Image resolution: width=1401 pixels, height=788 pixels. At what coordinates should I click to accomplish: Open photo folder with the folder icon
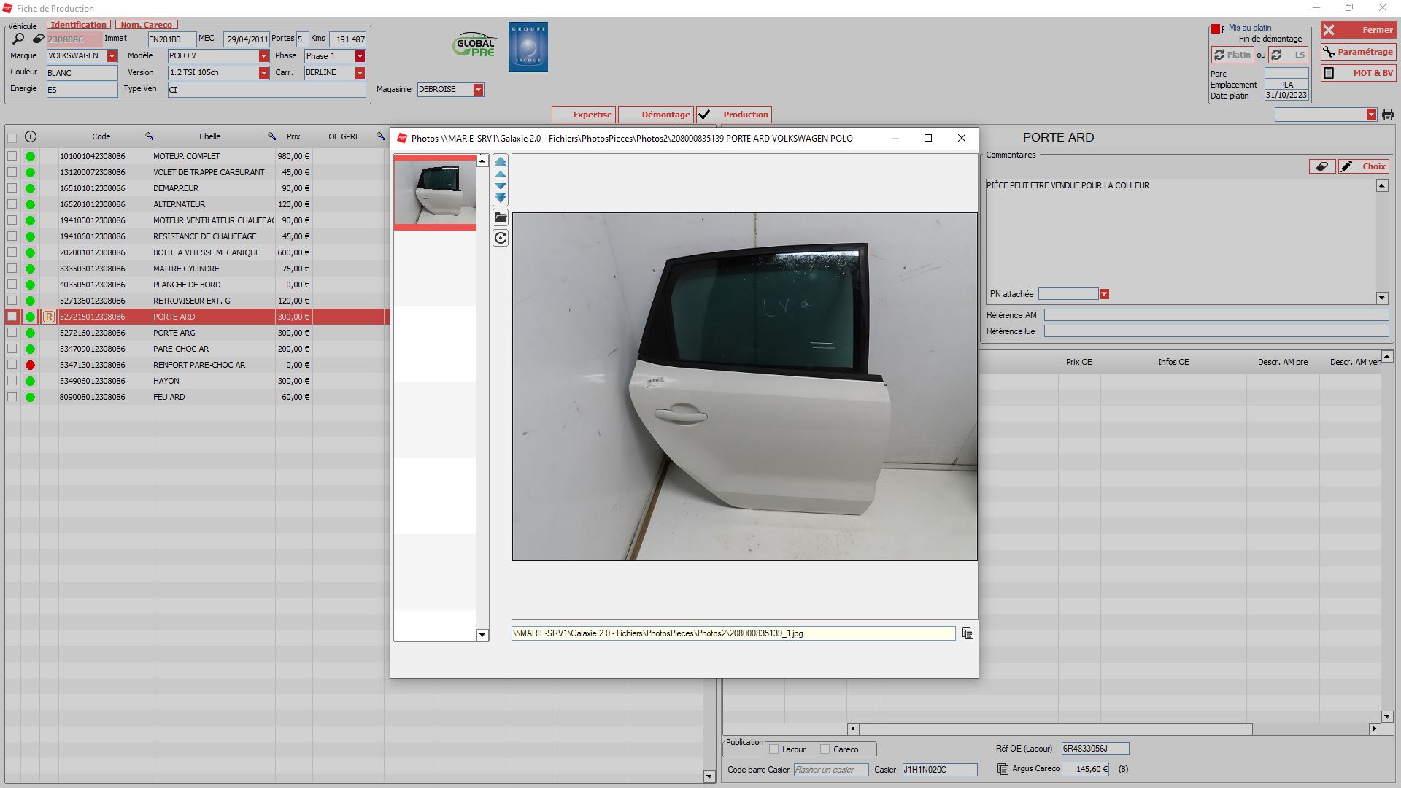(501, 217)
